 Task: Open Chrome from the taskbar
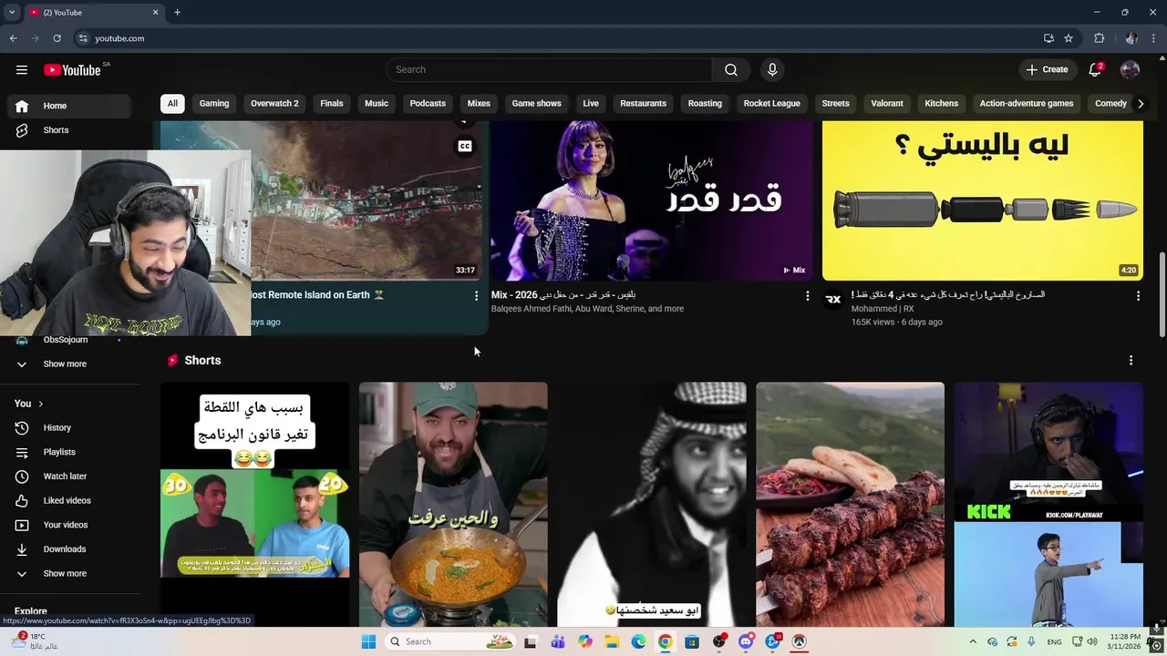point(665,641)
